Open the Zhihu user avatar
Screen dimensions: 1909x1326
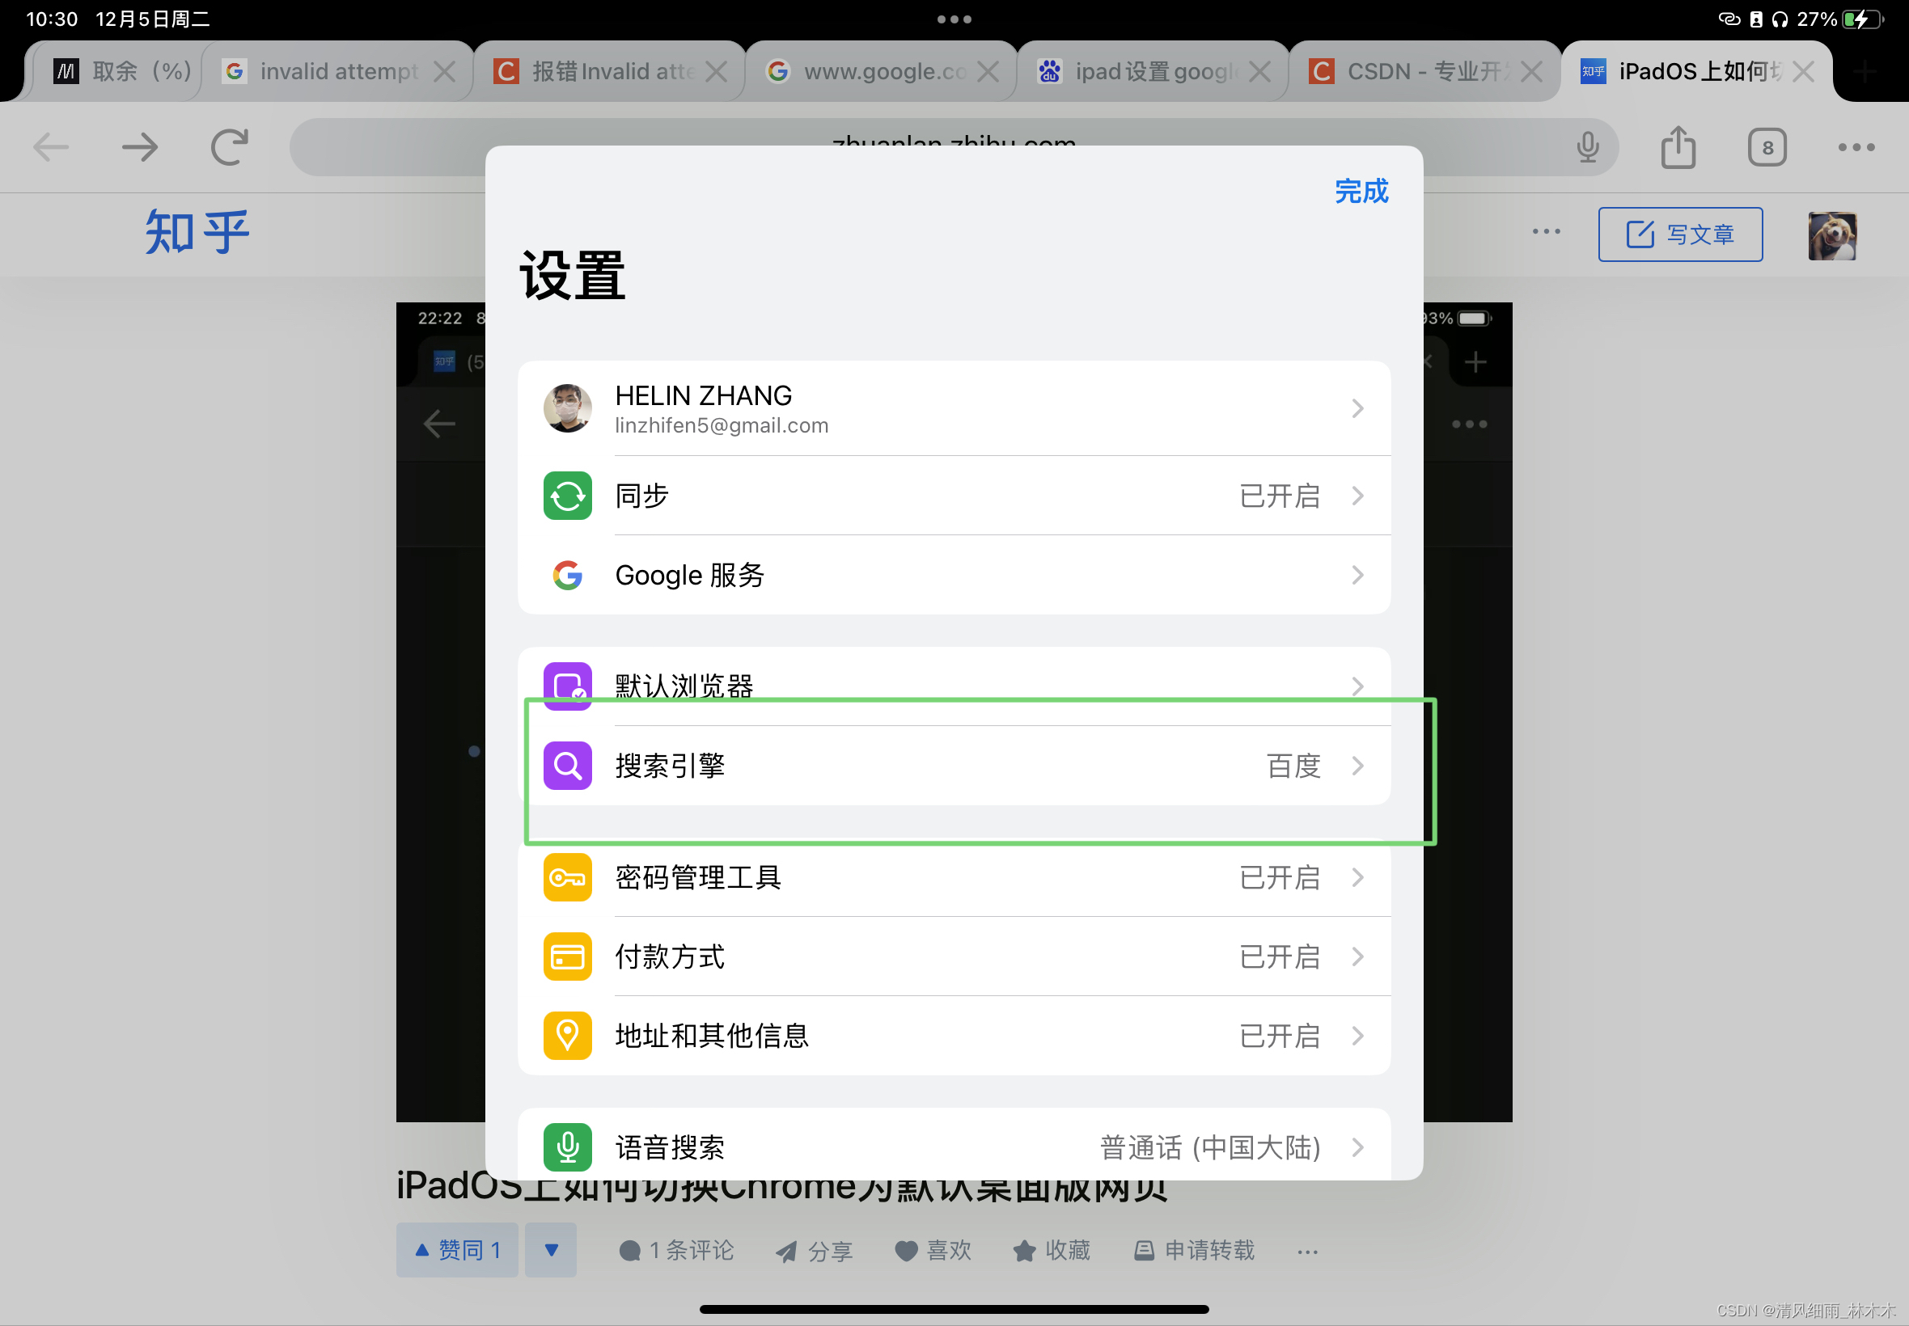pos(1831,236)
